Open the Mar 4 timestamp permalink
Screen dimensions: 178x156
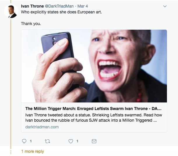83,6
